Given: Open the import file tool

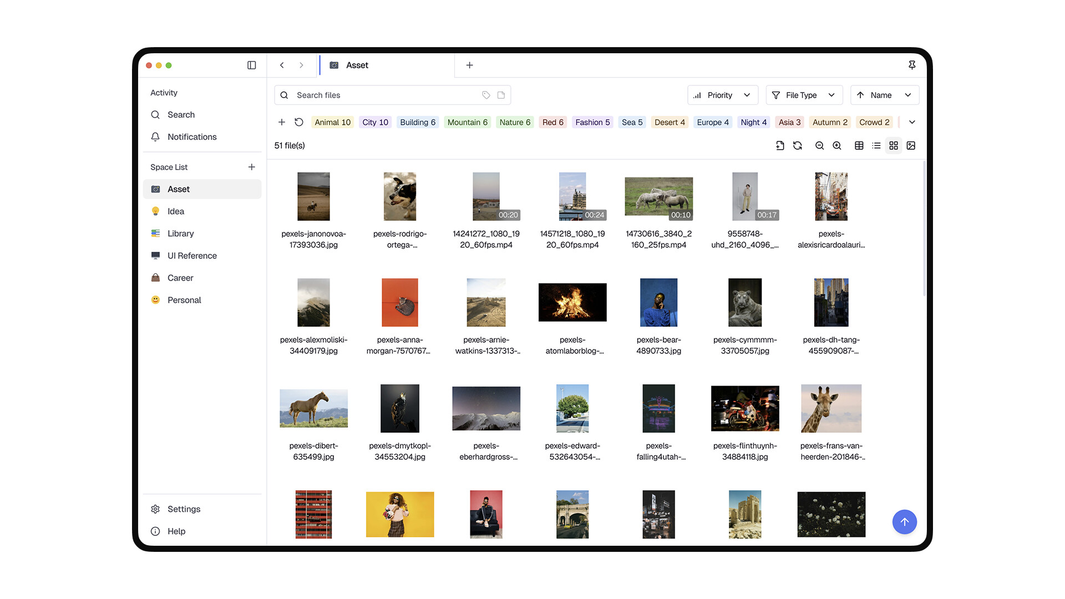Looking at the screenshot, I should 780,145.
